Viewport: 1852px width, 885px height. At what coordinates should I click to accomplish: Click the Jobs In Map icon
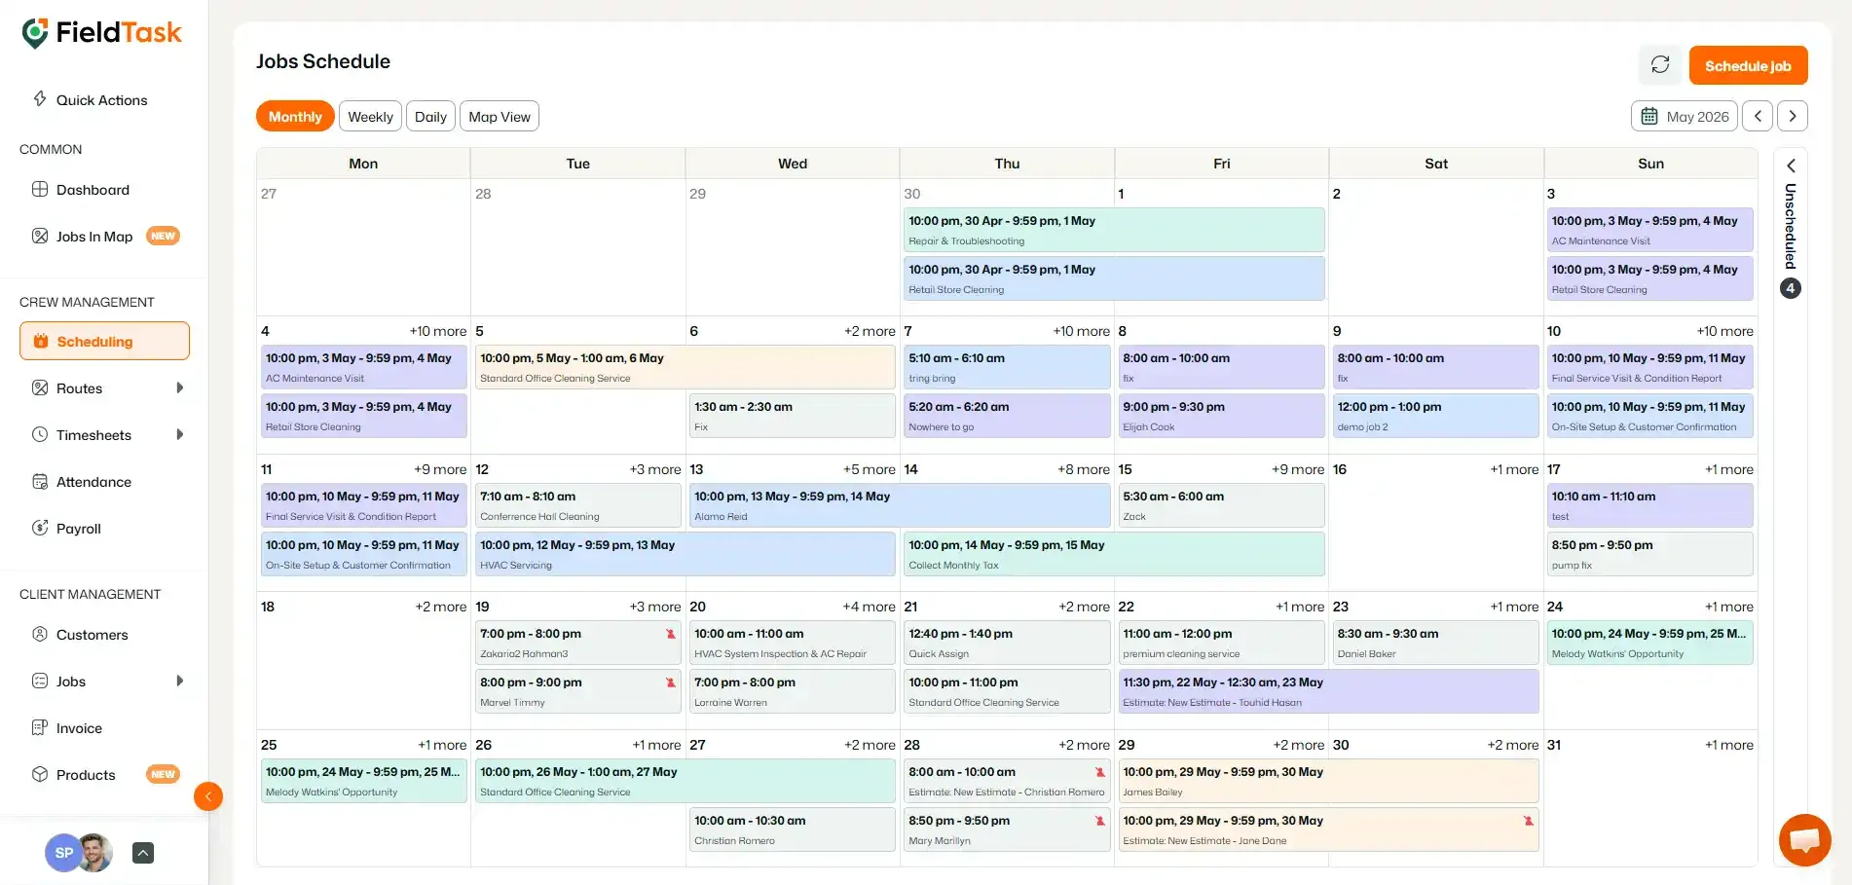[x=40, y=236]
